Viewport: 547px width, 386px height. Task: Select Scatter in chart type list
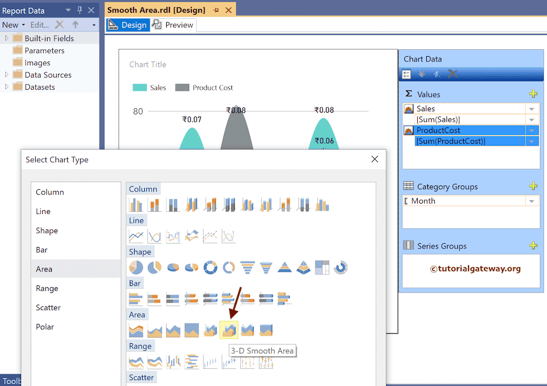[x=76, y=307]
